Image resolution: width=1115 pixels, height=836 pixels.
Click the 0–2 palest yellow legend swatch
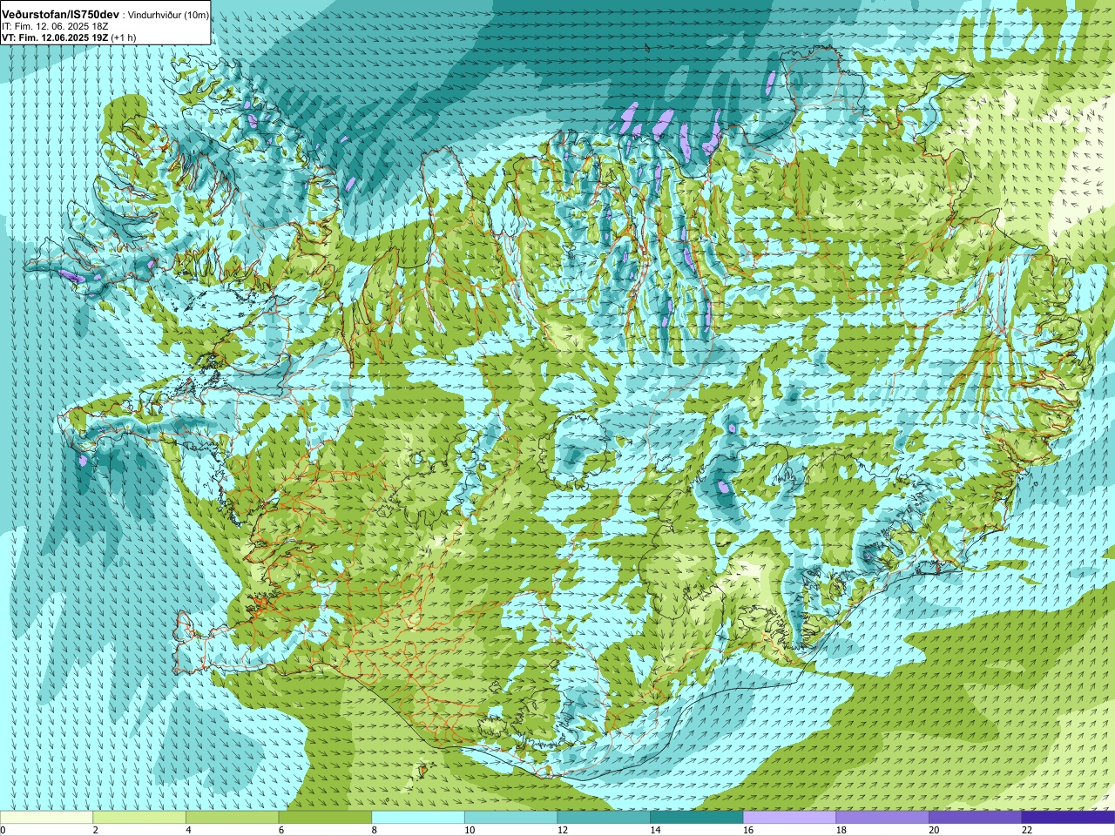pyautogui.click(x=46, y=818)
